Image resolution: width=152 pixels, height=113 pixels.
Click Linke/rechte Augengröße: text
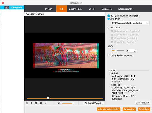click(125, 90)
